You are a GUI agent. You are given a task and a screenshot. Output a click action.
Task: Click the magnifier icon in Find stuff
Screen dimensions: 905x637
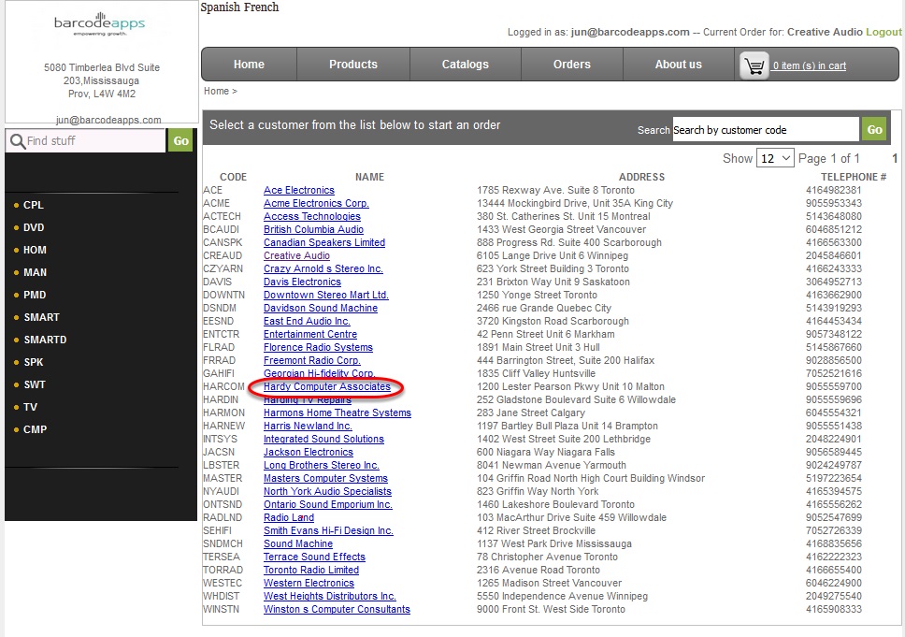pos(18,141)
